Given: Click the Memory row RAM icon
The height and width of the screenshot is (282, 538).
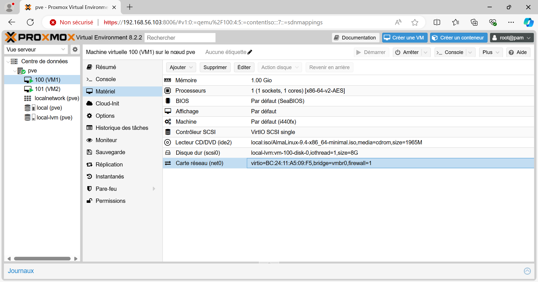Looking at the screenshot, I should (168, 80).
